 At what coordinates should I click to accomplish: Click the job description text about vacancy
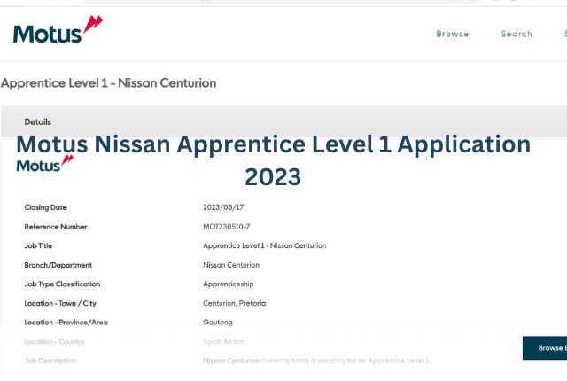pyautogui.click(x=317, y=361)
